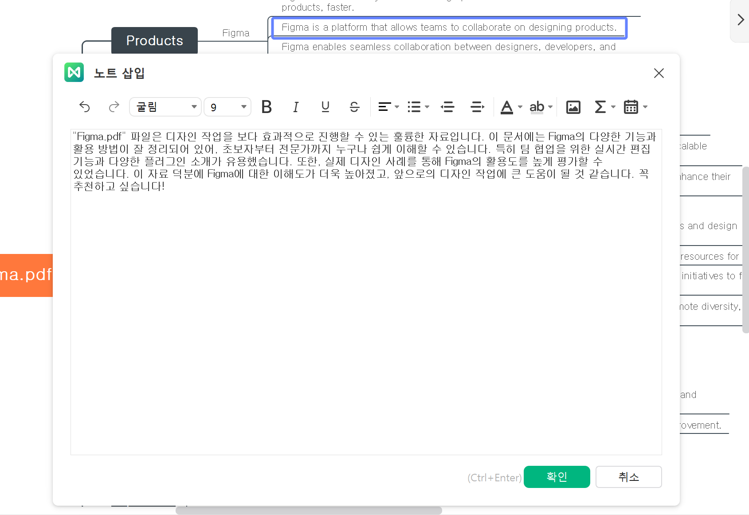Toggle strikethrough formatting
The height and width of the screenshot is (515, 749).
pyautogui.click(x=354, y=107)
